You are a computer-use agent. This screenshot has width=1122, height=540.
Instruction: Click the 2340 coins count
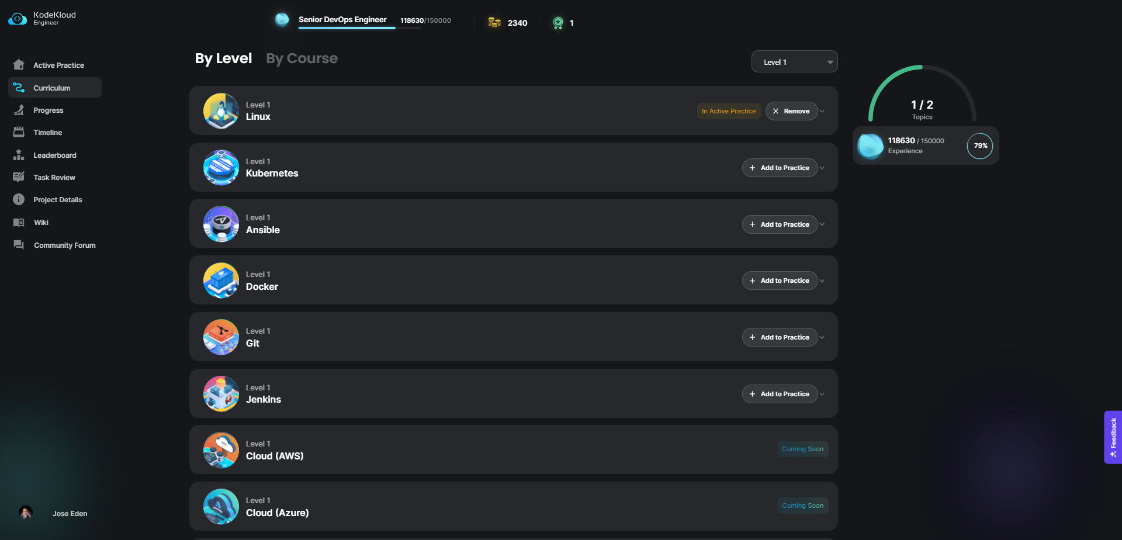(517, 23)
